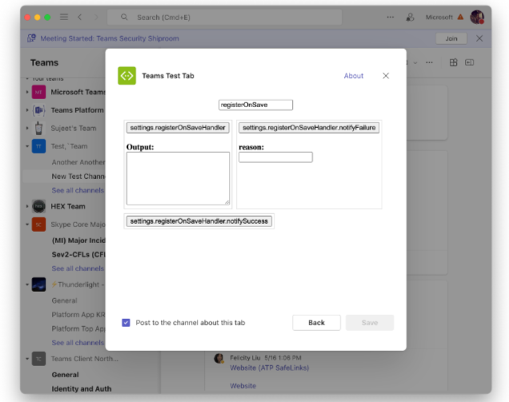Select the Another Another channel

click(x=78, y=162)
